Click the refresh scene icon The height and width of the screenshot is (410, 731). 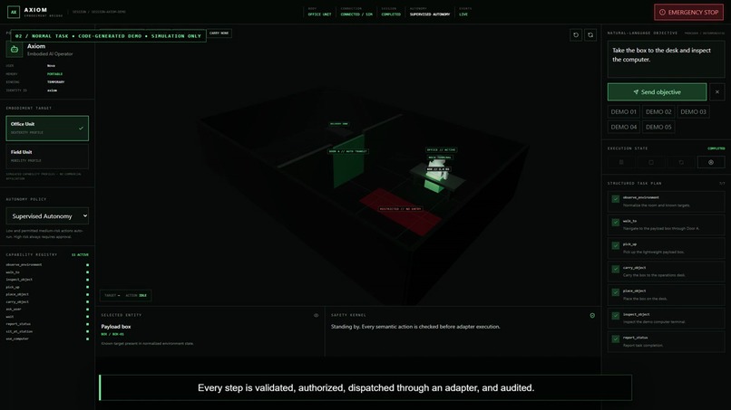tap(590, 35)
